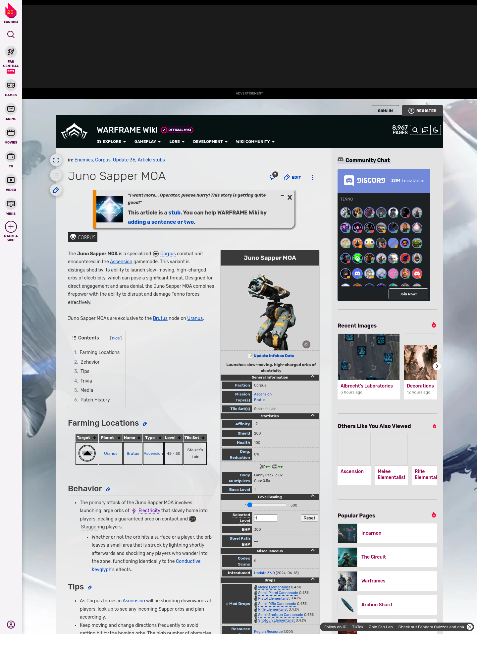Click the Warframe lotus wiki logo
The height and width of the screenshot is (663, 477).
click(x=74, y=131)
